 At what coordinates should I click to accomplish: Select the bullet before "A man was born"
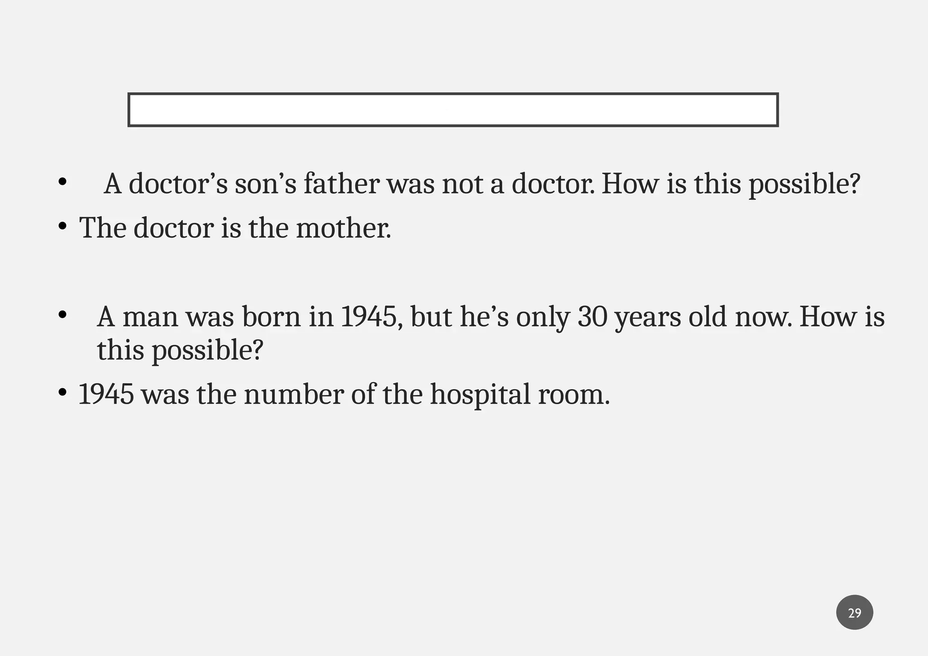(x=63, y=314)
